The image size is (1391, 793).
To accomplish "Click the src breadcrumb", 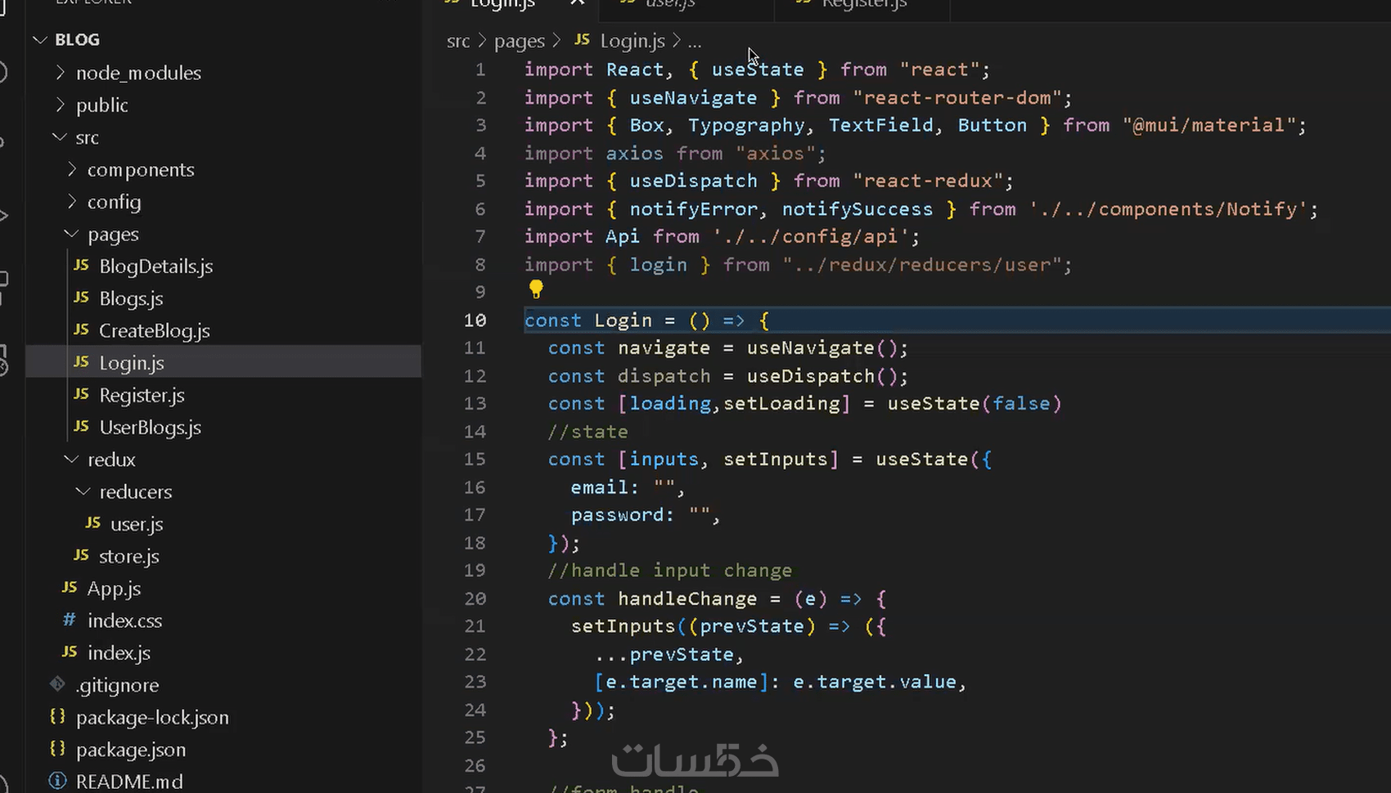I will point(458,41).
